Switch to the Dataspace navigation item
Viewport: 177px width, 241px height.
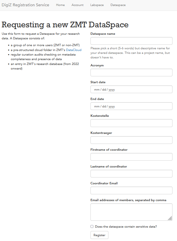118,5
